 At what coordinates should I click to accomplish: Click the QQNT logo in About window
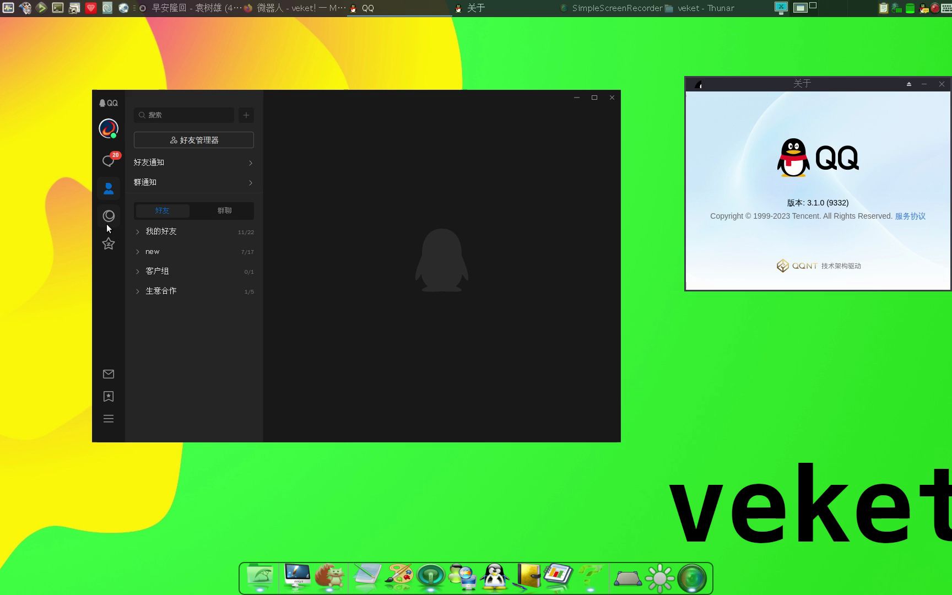[x=797, y=266]
